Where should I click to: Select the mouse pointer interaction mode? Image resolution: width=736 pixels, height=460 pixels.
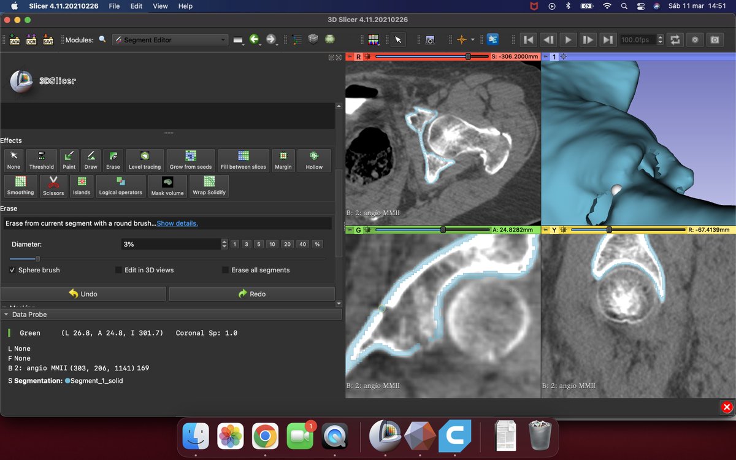point(398,40)
